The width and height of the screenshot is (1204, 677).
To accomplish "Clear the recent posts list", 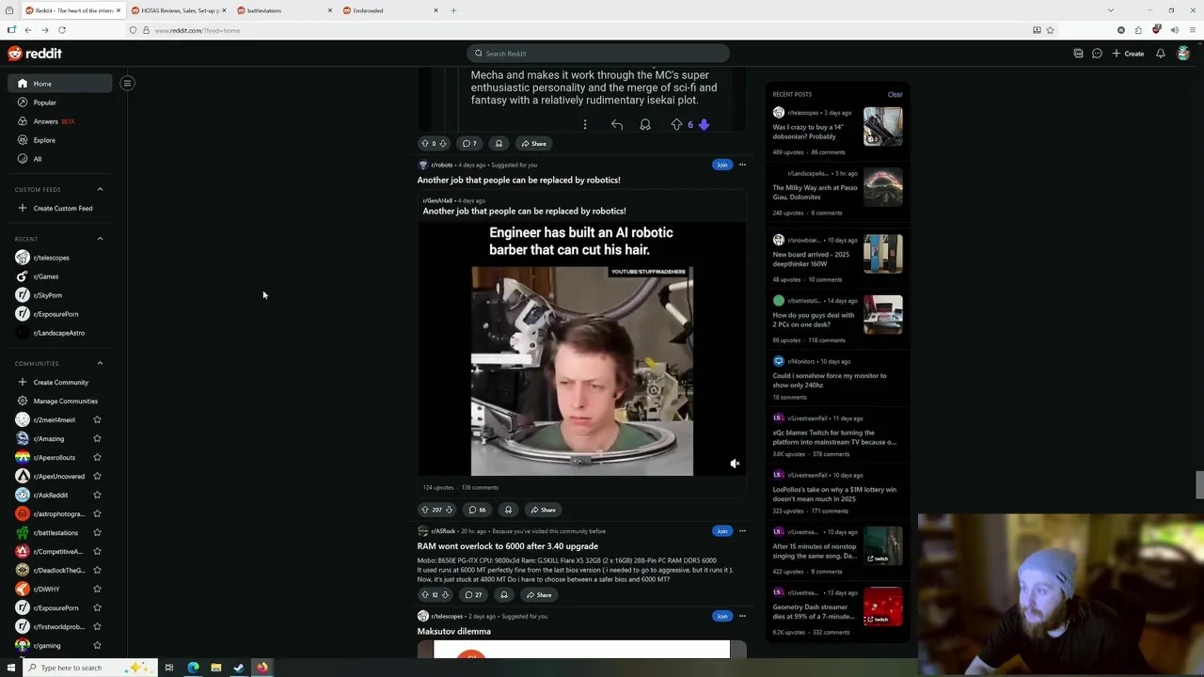I will [895, 94].
